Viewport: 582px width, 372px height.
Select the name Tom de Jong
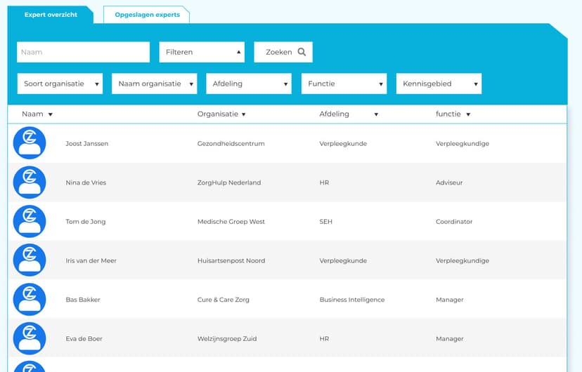pyautogui.click(x=85, y=222)
